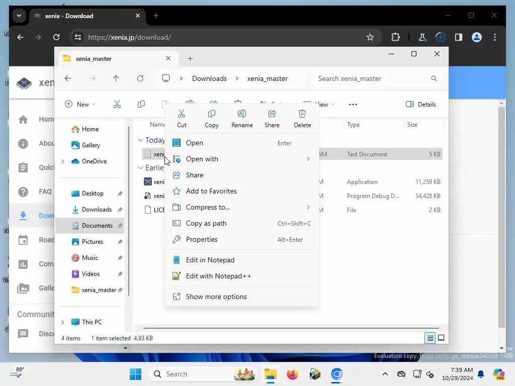This screenshot has width=515, height=386.
Task: Open a new File Explorer tab
Action: 190,59
